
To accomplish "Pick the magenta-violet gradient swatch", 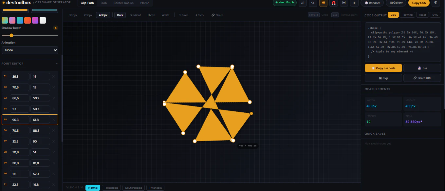I will click(35, 20).
